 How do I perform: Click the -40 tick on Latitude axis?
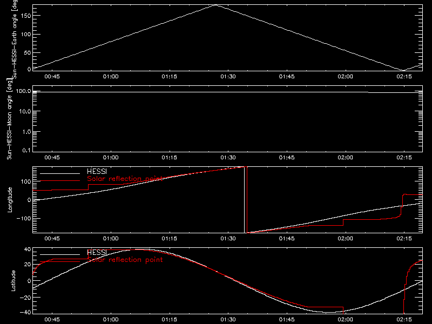click(x=25, y=313)
